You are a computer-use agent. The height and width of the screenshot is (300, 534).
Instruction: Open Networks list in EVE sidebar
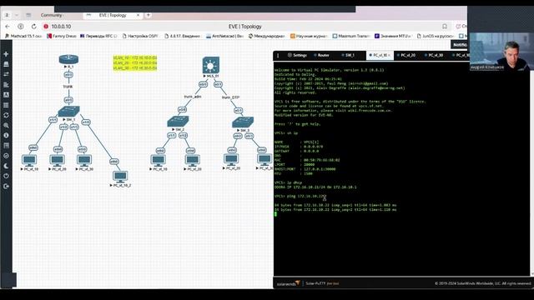pyautogui.click(x=6, y=74)
